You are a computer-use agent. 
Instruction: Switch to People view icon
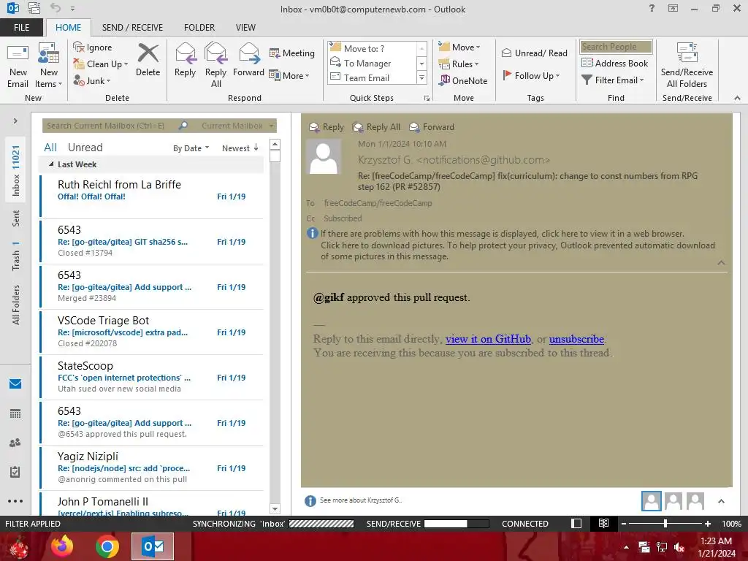click(x=15, y=443)
